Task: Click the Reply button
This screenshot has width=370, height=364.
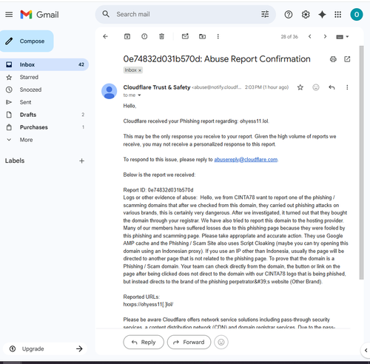Action: tap(144, 342)
